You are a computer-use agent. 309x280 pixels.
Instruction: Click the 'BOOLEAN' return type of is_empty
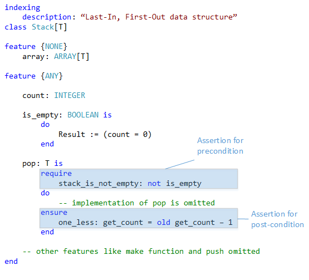(83, 115)
